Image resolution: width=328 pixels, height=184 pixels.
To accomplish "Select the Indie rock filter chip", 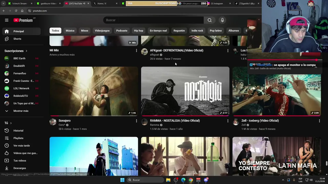I will tap(197, 31).
